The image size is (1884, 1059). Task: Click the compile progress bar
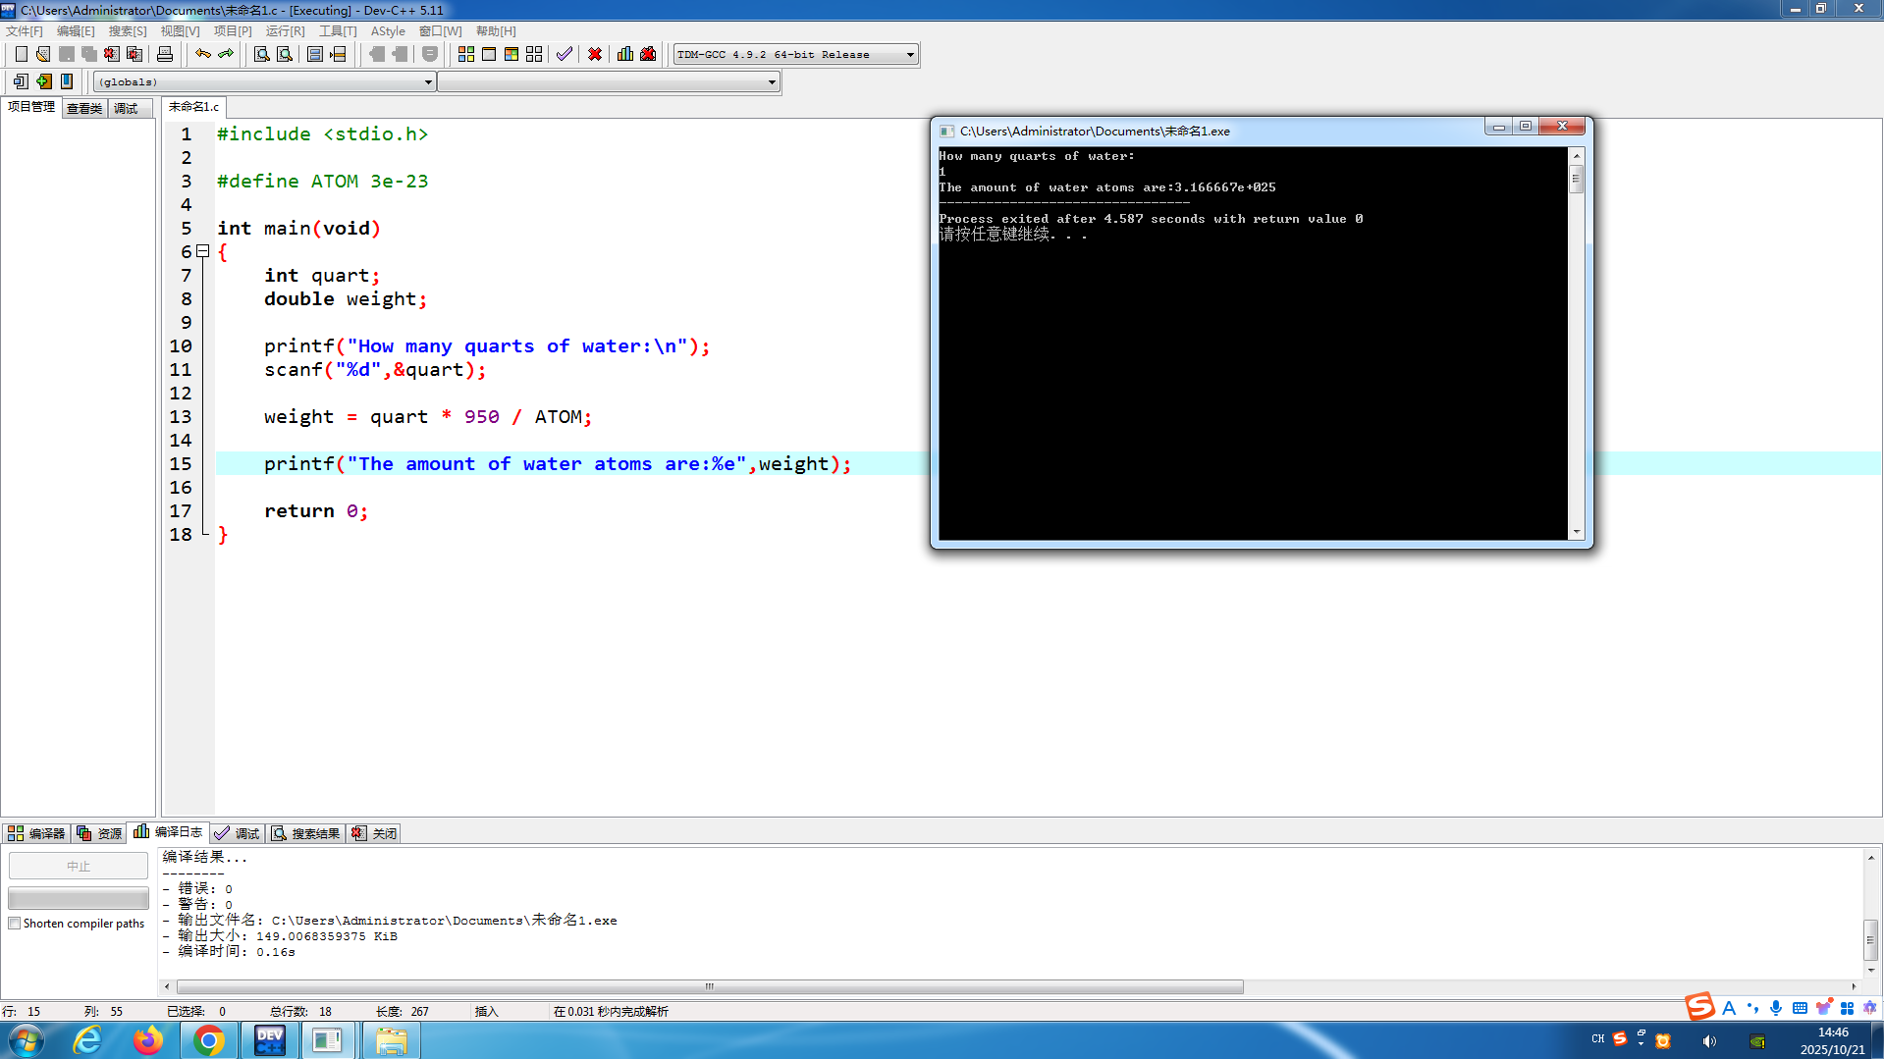[79, 898]
